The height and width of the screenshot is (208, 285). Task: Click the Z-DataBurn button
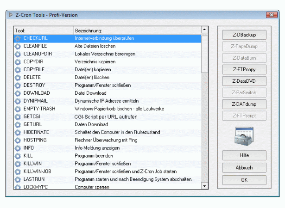pyautogui.click(x=244, y=58)
